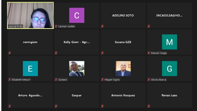Viewport: 197px width, 111px height.
Task: Click muted mic icon in Susana GZB tile
Action: pyautogui.click(x=102, y=53)
